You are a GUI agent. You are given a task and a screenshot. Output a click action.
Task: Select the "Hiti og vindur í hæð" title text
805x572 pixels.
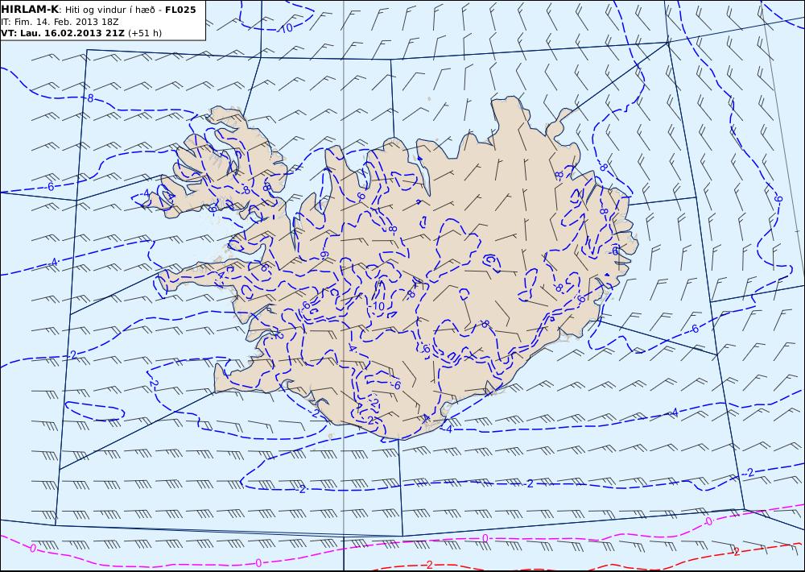tap(109, 10)
